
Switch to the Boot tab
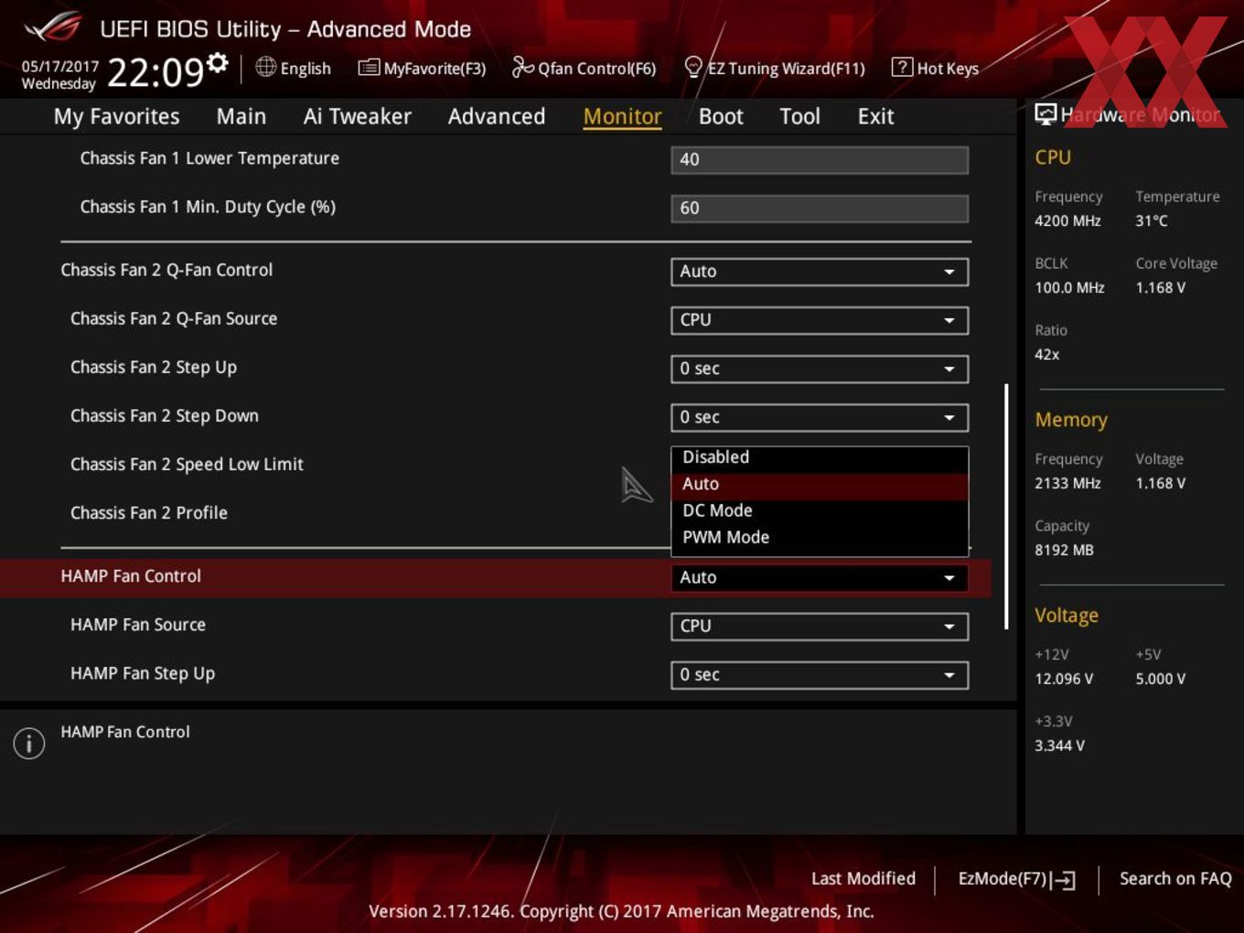click(721, 116)
